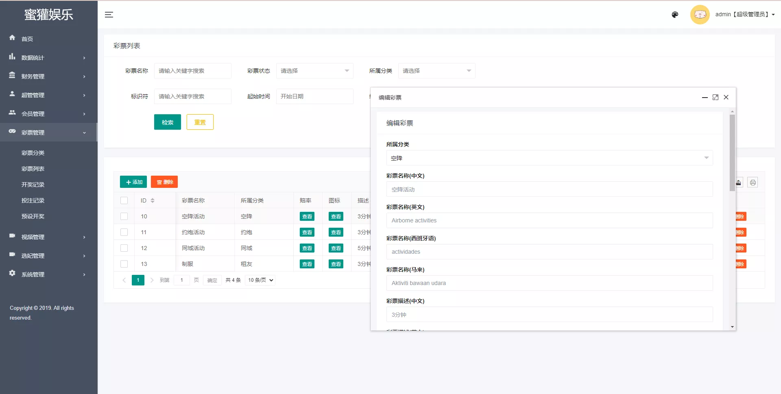Click the theme palette icon in header

tap(675, 15)
